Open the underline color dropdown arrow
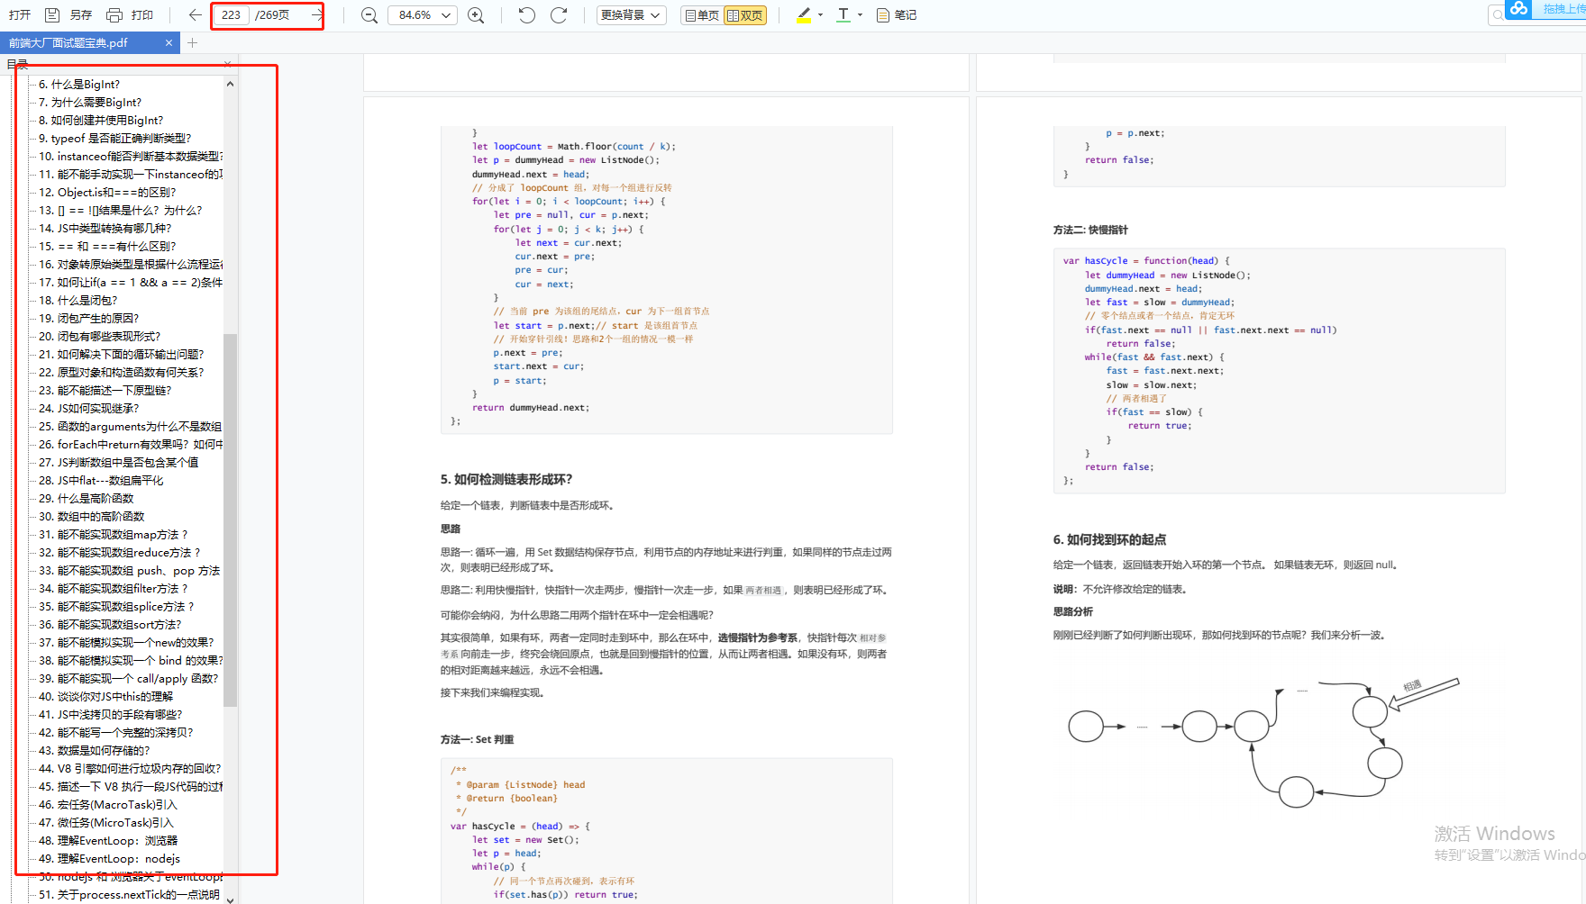Screen dimensions: 1586x904 [860, 14]
